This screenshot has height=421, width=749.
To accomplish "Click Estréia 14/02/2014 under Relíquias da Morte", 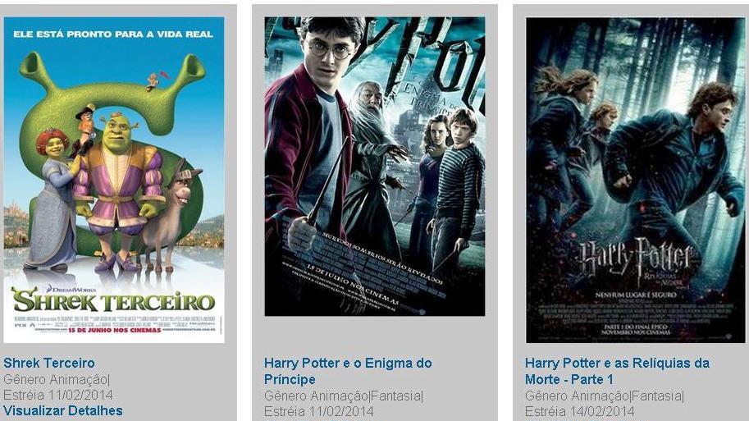I will (x=580, y=411).
